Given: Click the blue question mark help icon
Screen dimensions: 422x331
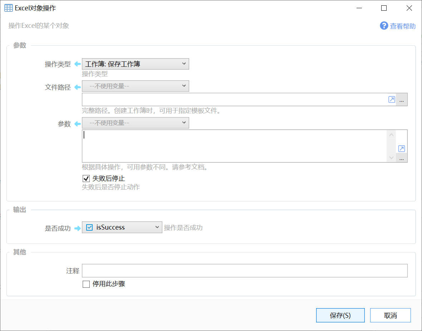Looking at the screenshot, I should (x=384, y=26).
